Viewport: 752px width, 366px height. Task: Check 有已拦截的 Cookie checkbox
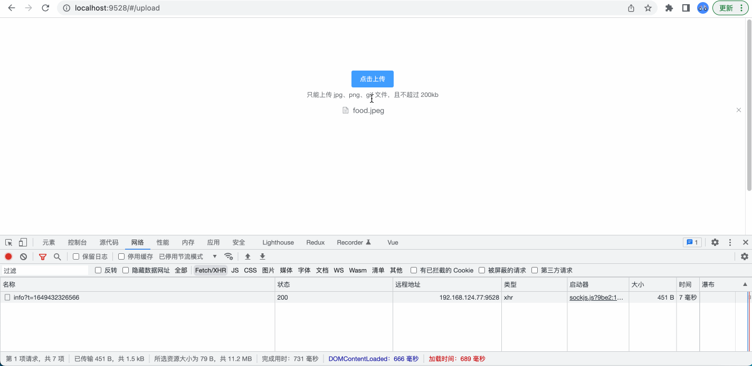pos(414,270)
